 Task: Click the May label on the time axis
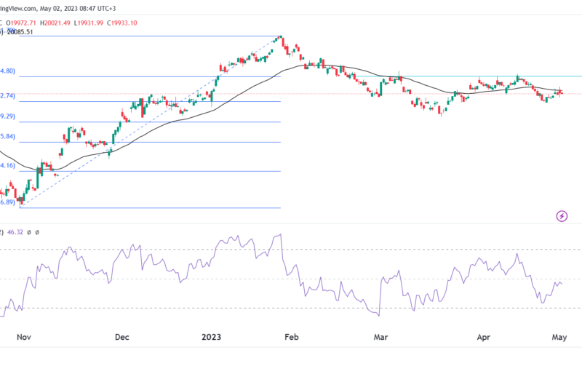[x=559, y=338]
